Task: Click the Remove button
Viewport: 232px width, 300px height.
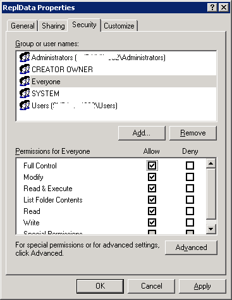Action: [193, 133]
